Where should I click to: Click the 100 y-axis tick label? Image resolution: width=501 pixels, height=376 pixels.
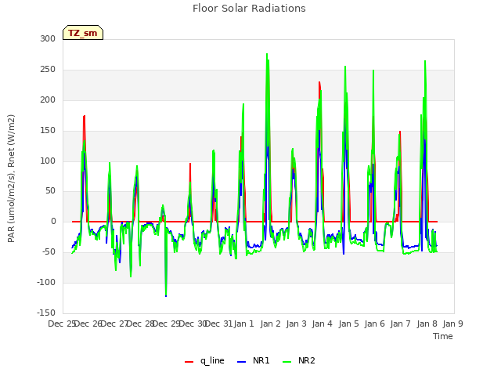pyautogui.click(x=48, y=161)
